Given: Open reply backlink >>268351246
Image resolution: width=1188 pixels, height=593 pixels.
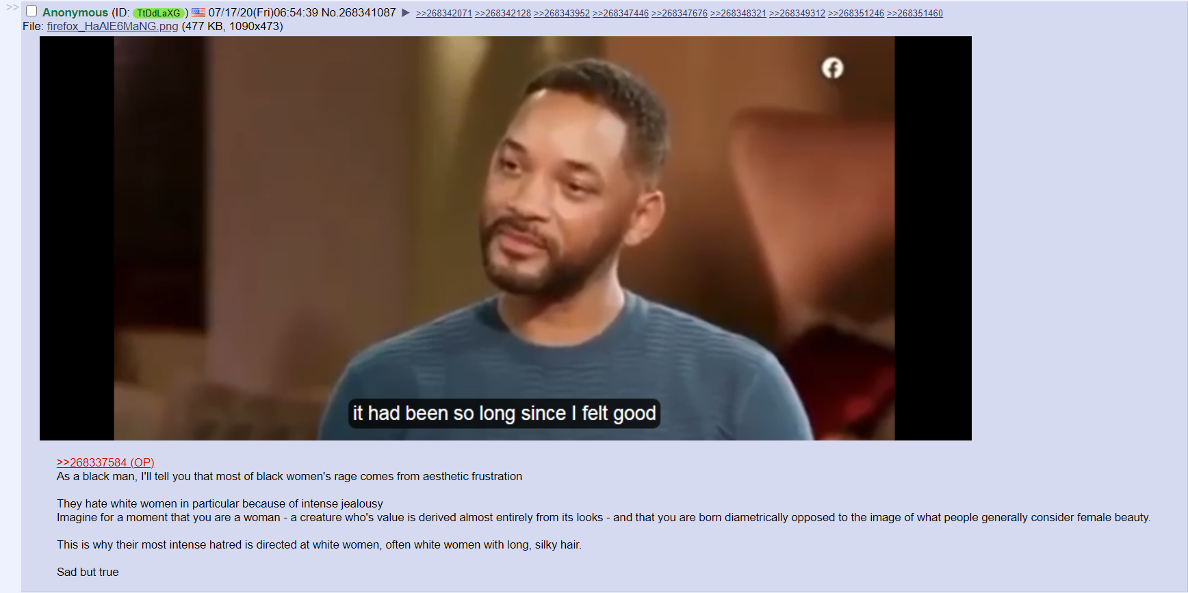Looking at the screenshot, I should (856, 13).
